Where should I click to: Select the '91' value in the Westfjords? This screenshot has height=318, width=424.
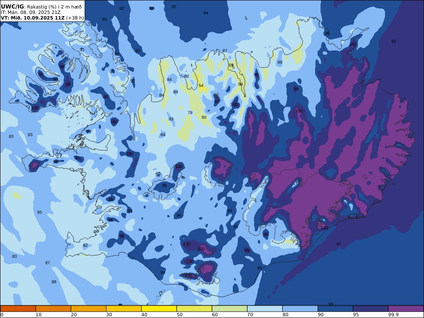[x=82, y=50]
